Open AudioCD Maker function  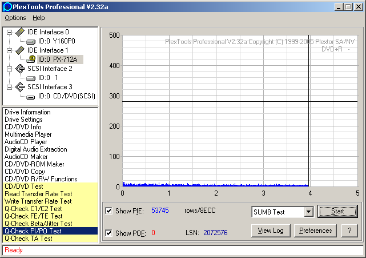(26, 157)
